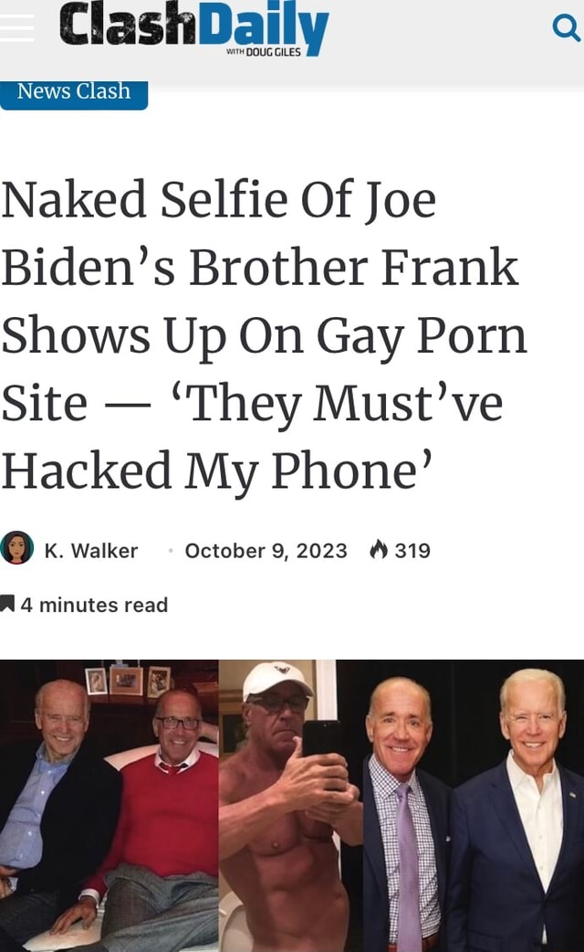Open the News Clash category tag

pos(74,94)
